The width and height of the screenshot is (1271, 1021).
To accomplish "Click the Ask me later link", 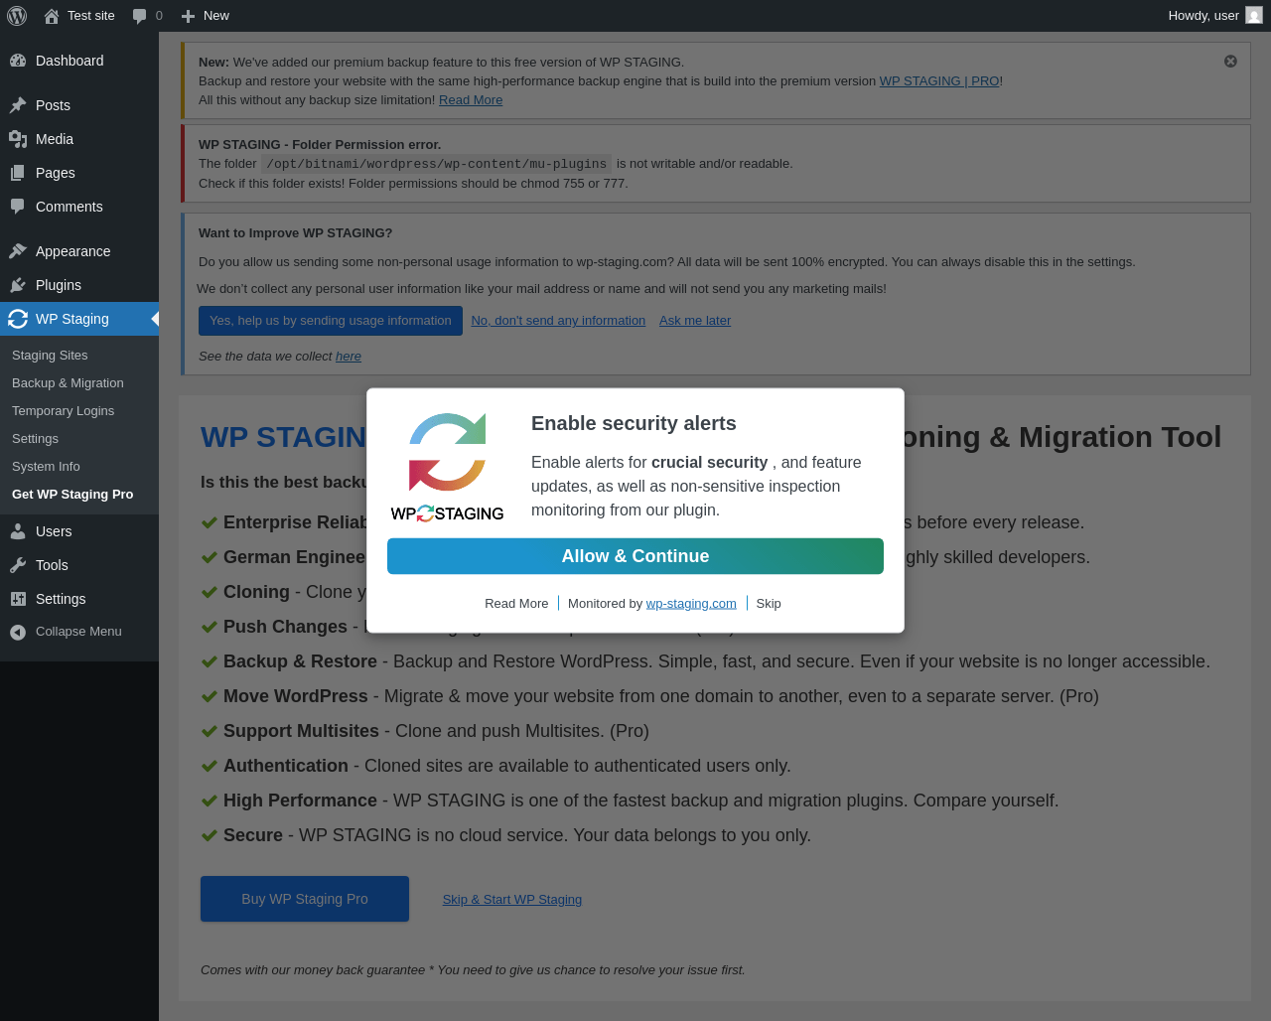I will (695, 321).
